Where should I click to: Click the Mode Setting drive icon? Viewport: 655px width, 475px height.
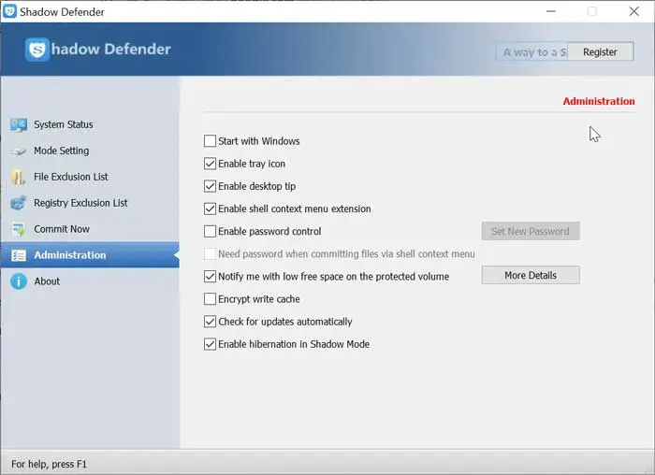coord(19,151)
